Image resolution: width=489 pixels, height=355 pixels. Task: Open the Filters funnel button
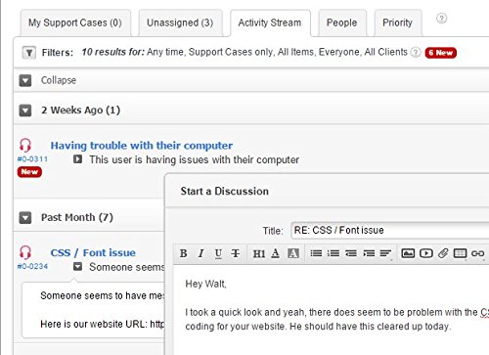click(28, 52)
